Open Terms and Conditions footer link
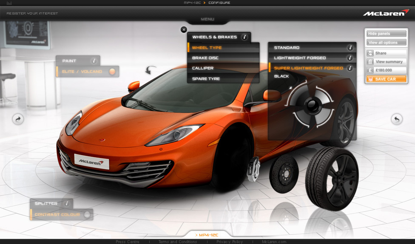The width and height of the screenshot is (415, 244). 178,241
